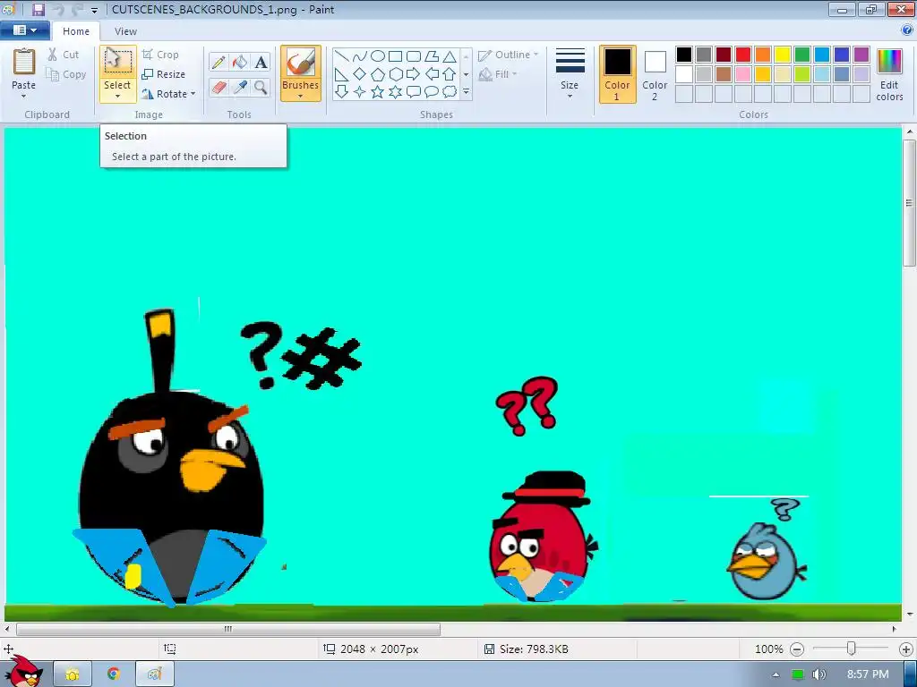
Task: Open Google Chrome from the taskbar
Action: click(x=114, y=674)
